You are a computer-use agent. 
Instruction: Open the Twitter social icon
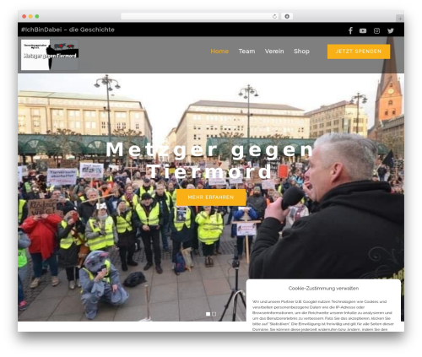click(391, 30)
